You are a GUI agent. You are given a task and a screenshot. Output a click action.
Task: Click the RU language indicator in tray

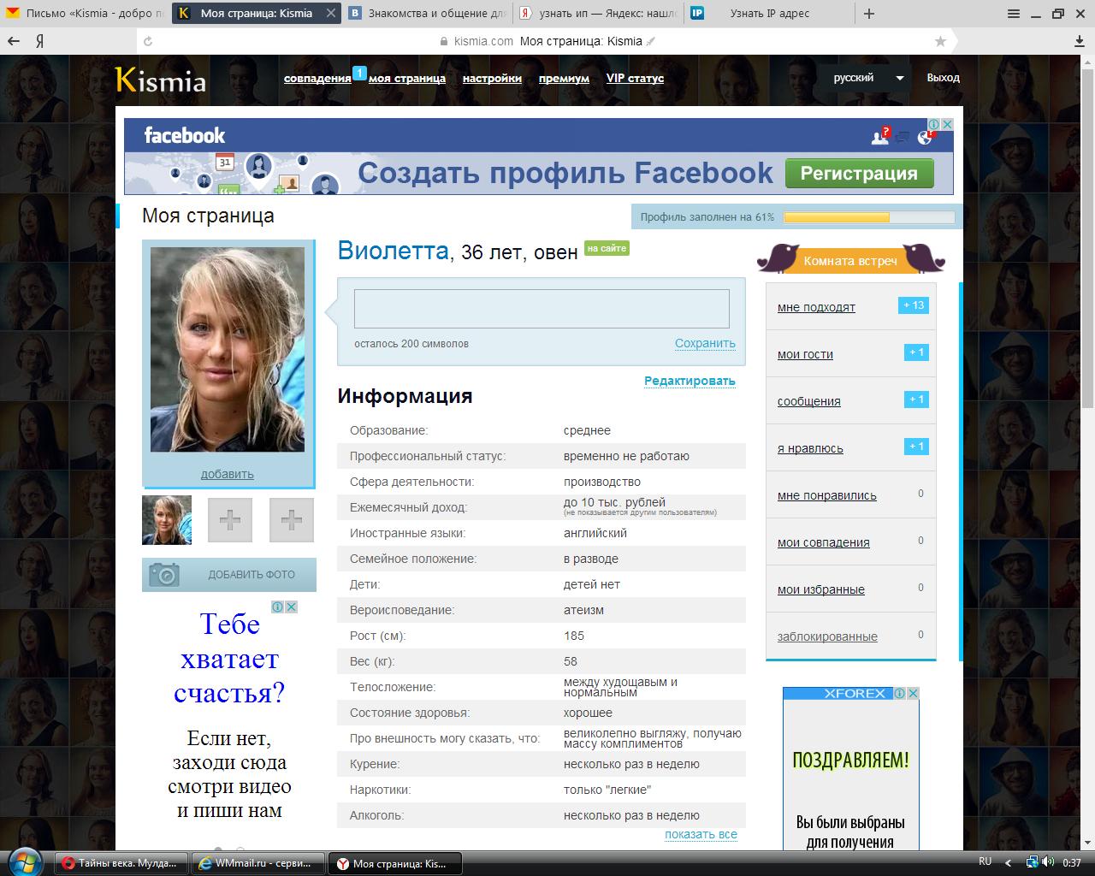point(985,861)
